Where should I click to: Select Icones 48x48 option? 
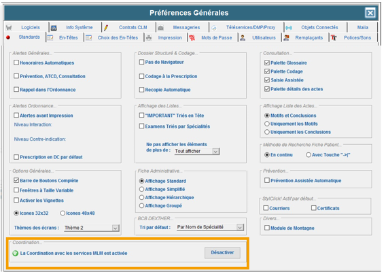click(63, 213)
